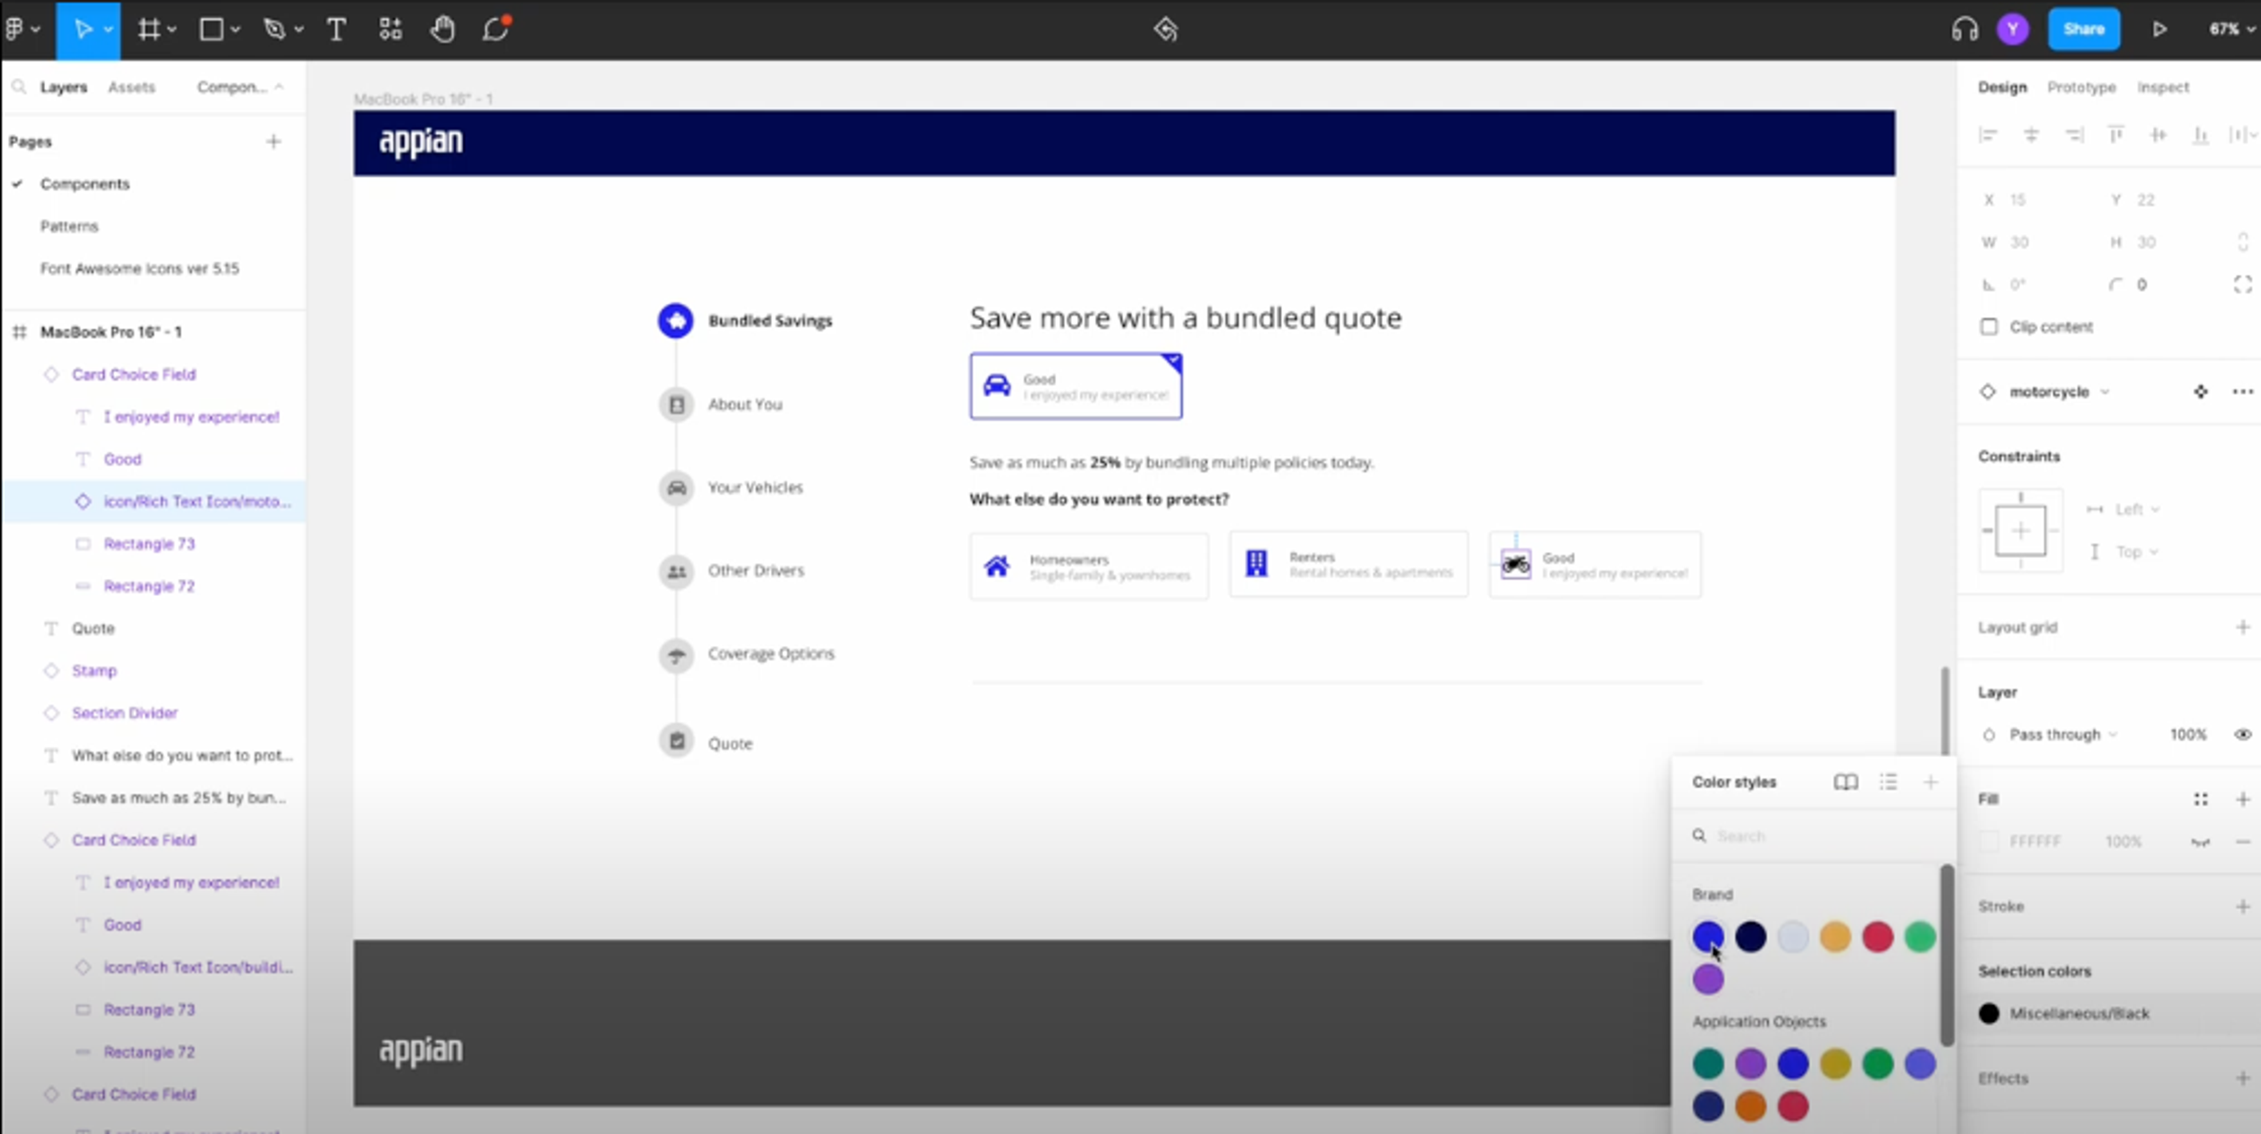The image size is (2261, 1134).
Task: Click the Share button
Action: [x=2084, y=29]
